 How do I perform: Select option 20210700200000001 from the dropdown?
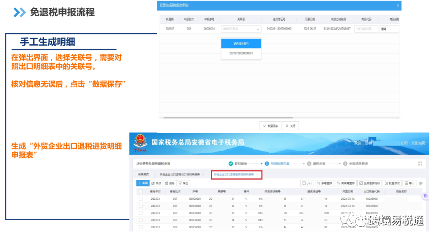[x=240, y=53]
